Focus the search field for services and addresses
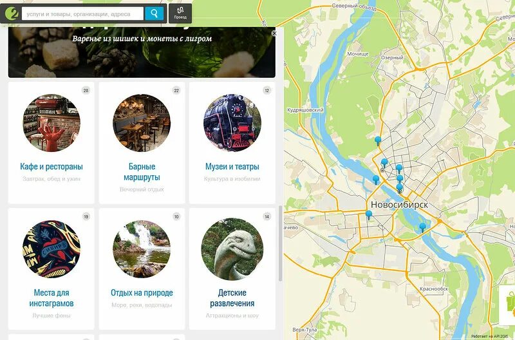This screenshot has width=515, height=340. [83, 14]
